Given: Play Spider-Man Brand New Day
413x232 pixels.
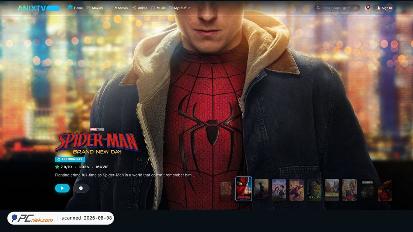Looking at the screenshot, I should click(62, 188).
